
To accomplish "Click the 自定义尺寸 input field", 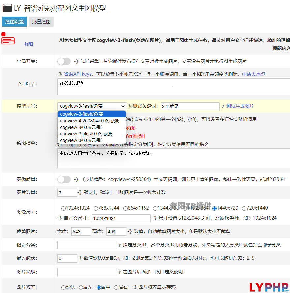I will 121,218.
